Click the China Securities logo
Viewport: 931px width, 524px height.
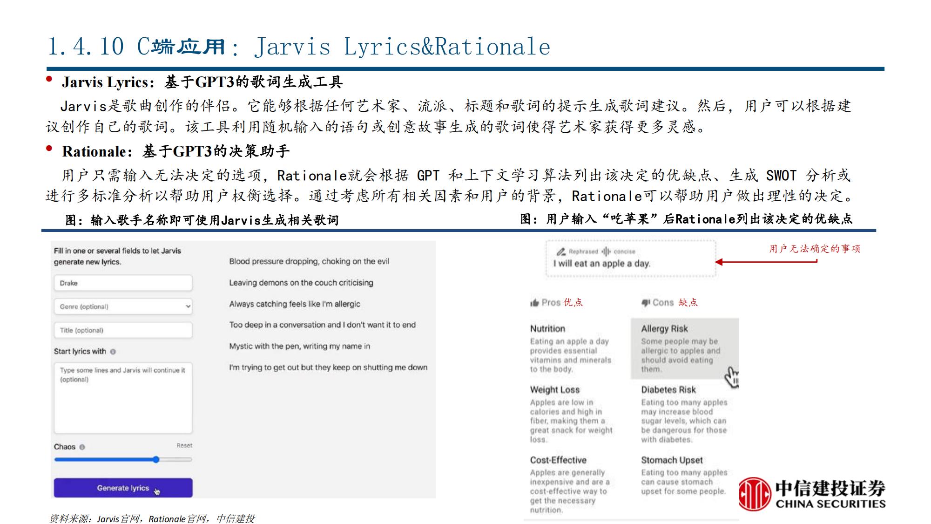[812, 494]
